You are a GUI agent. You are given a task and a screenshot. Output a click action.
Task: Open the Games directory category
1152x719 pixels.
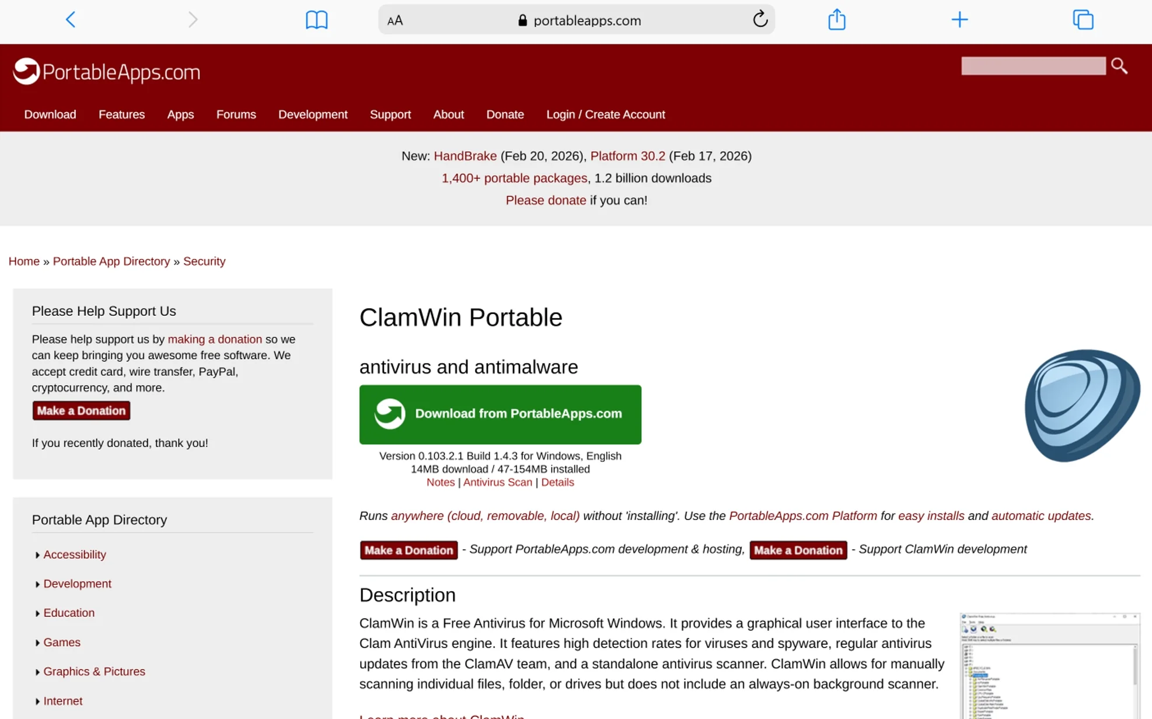coord(62,642)
